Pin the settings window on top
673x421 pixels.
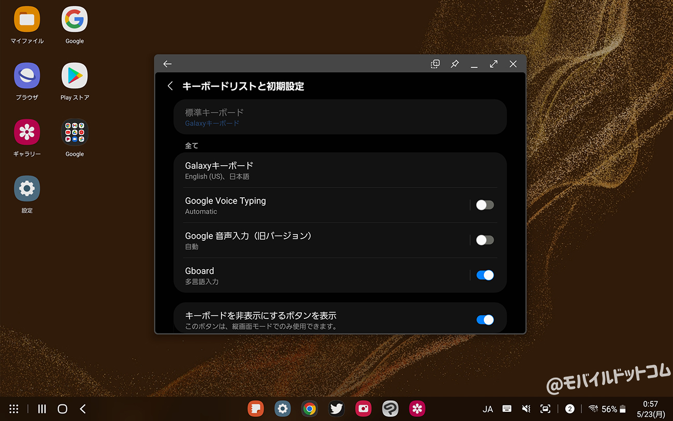coord(455,64)
